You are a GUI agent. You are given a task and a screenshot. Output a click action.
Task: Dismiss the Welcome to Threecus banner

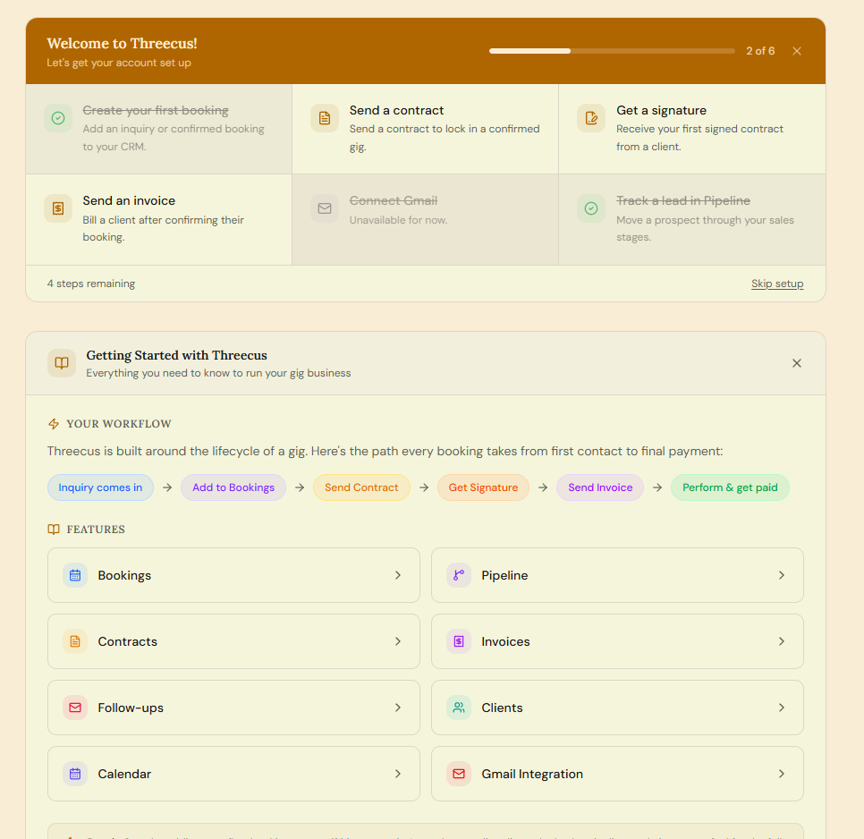click(797, 51)
